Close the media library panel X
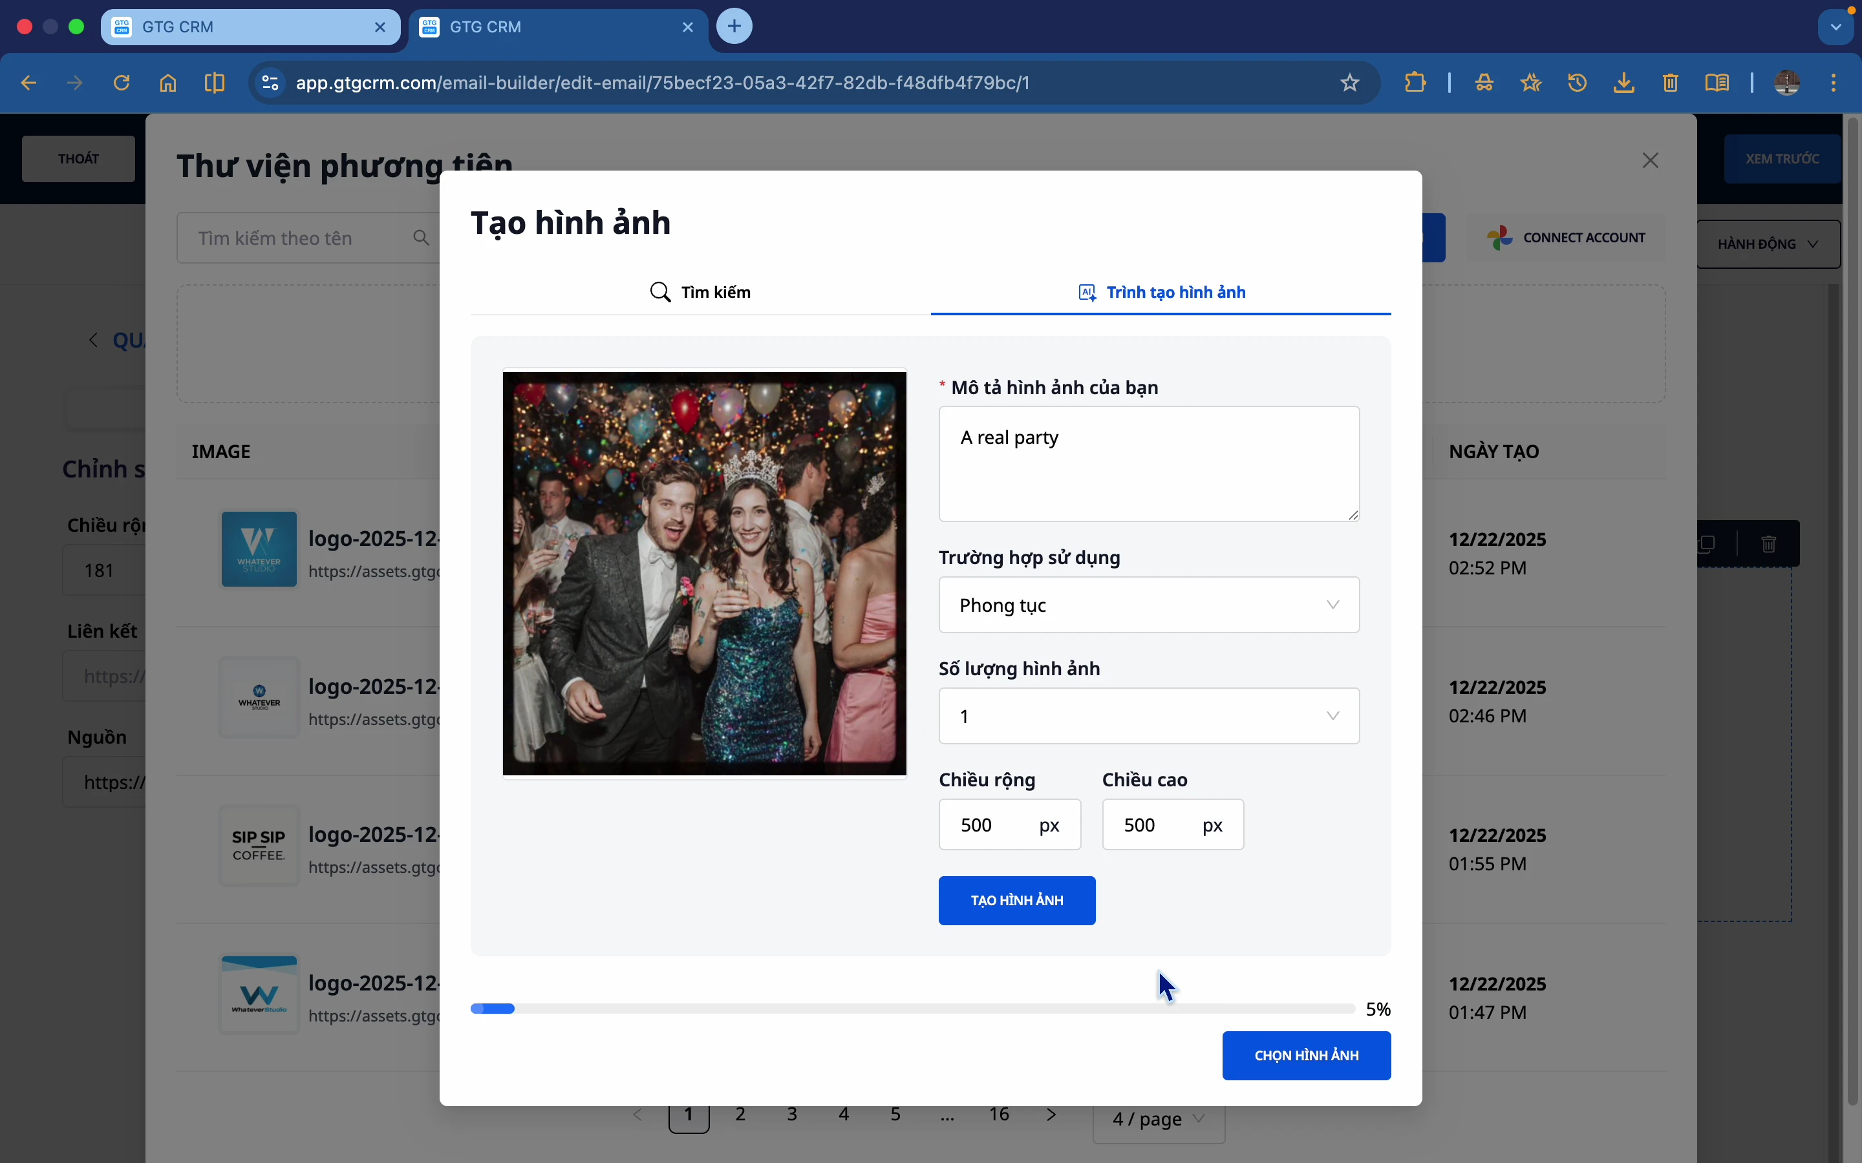The height and width of the screenshot is (1163, 1862). 1650,160
